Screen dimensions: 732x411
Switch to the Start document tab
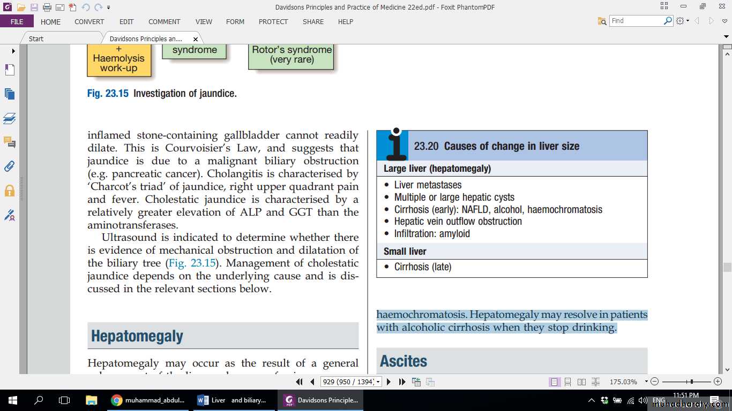pos(36,39)
